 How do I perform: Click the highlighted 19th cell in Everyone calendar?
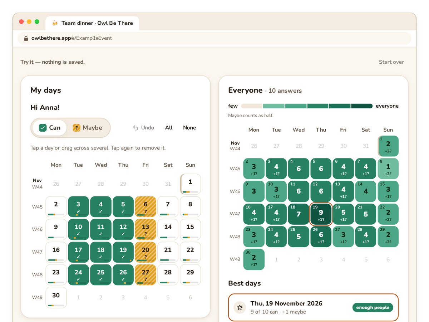321,214
